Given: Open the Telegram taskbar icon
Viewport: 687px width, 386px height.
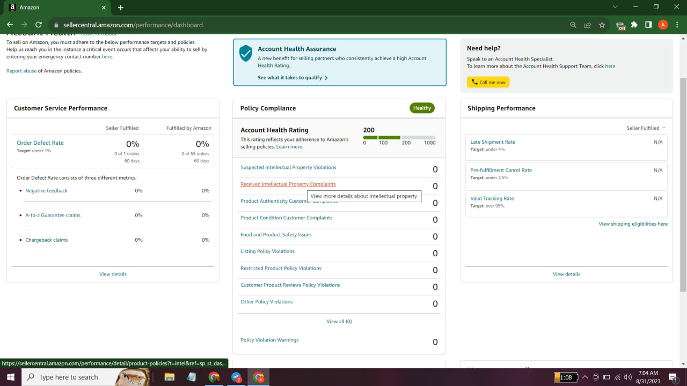Looking at the screenshot, I should coord(236,377).
